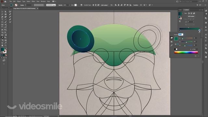The height and width of the screenshot is (117, 208).
Task: Open the Actions panel play icon in the right dock
Action: (206, 27)
